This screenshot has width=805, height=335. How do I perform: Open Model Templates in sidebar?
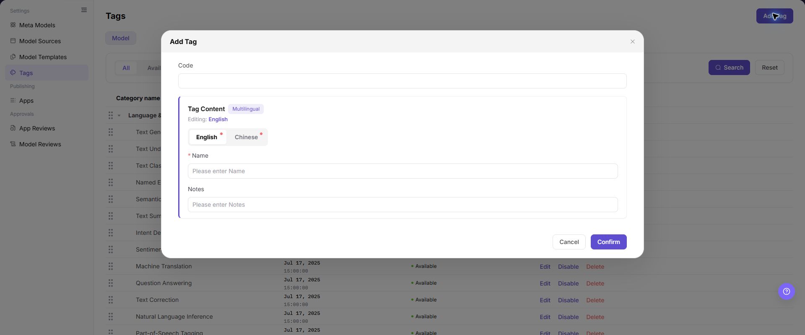click(x=47, y=57)
